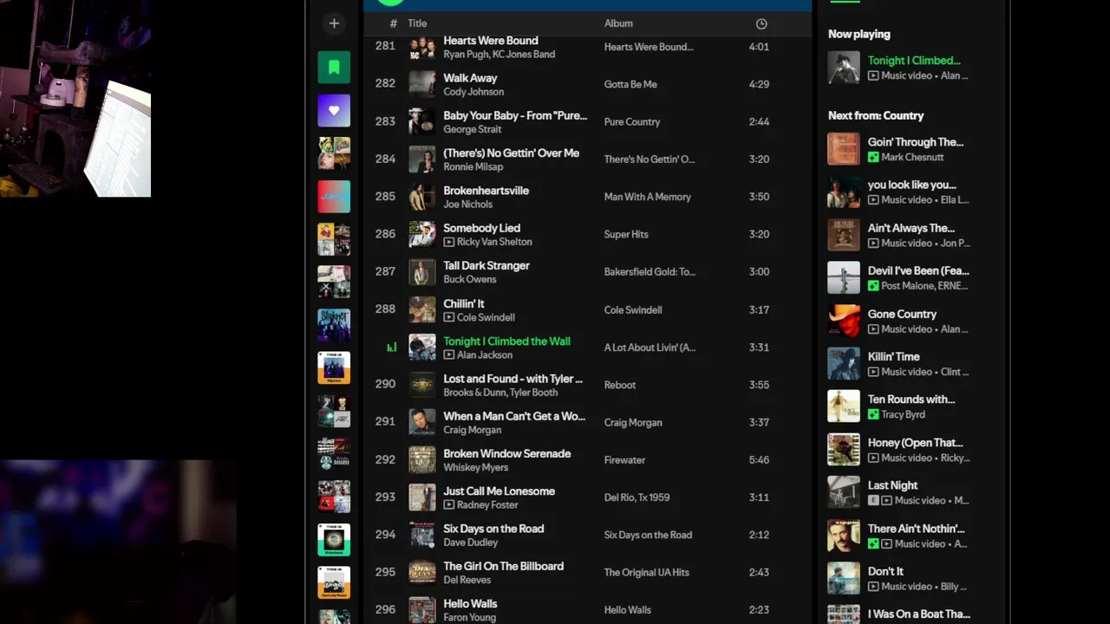
Task: Click the downloaded icon beside Tracy Byrd
Action: 873,414
